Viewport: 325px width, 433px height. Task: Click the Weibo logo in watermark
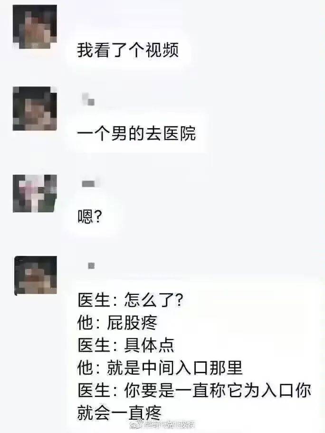pyautogui.click(x=137, y=424)
